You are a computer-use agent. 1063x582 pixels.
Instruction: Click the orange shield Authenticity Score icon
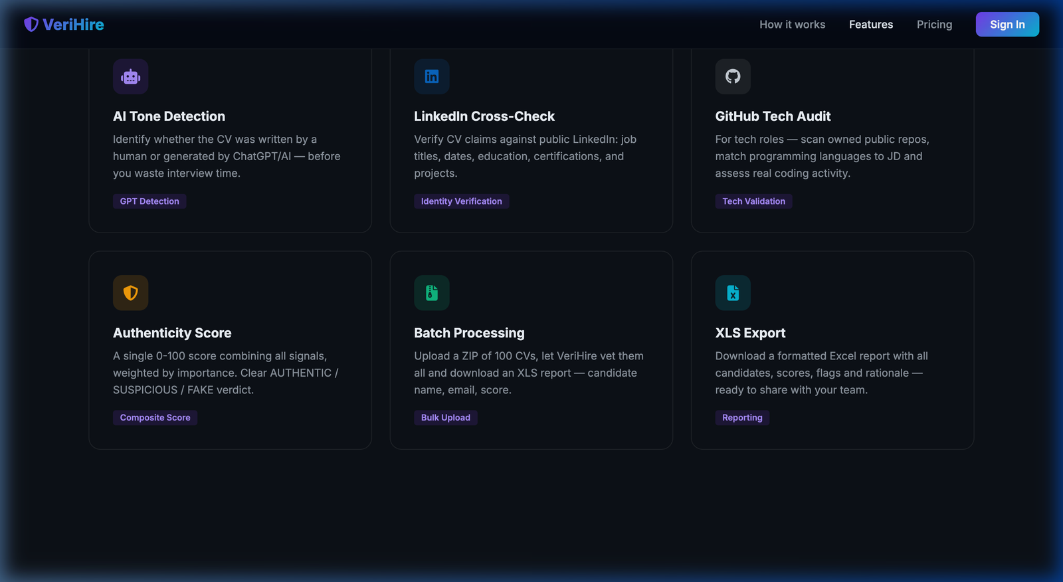130,293
